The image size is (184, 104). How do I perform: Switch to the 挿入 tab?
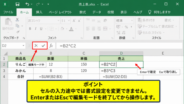pos(39,12)
